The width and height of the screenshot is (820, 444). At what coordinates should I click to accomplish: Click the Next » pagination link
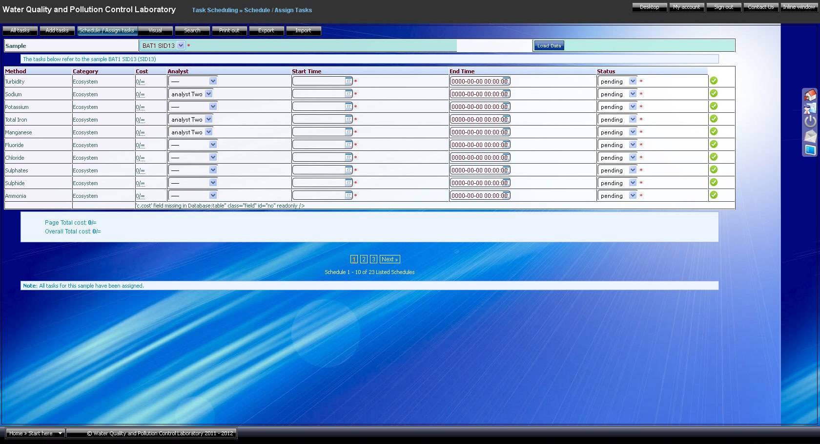pos(390,259)
